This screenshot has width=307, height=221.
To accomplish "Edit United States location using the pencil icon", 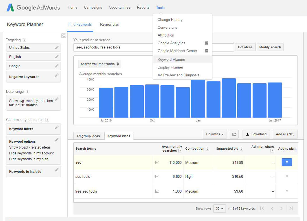I will click(x=57, y=47).
